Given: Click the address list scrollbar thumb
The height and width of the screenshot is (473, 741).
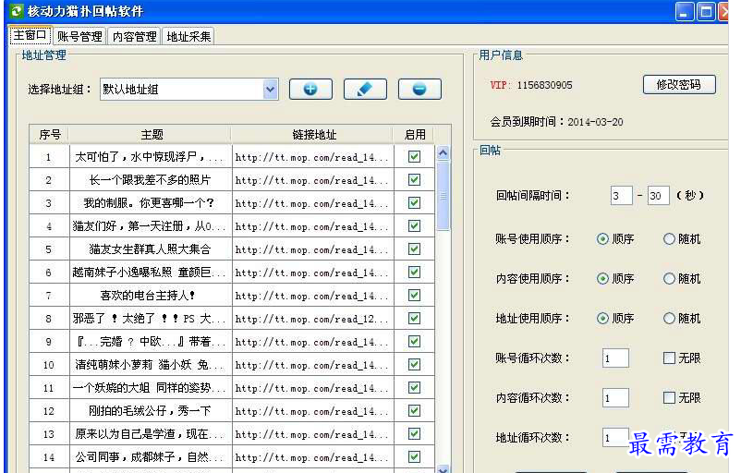Looking at the screenshot, I should click(x=443, y=196).
